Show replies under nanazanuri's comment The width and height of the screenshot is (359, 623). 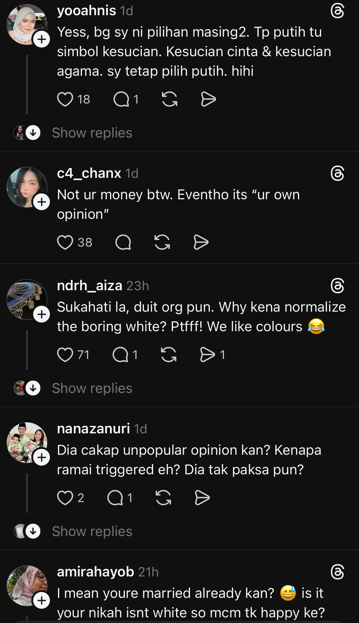[92, 531]
